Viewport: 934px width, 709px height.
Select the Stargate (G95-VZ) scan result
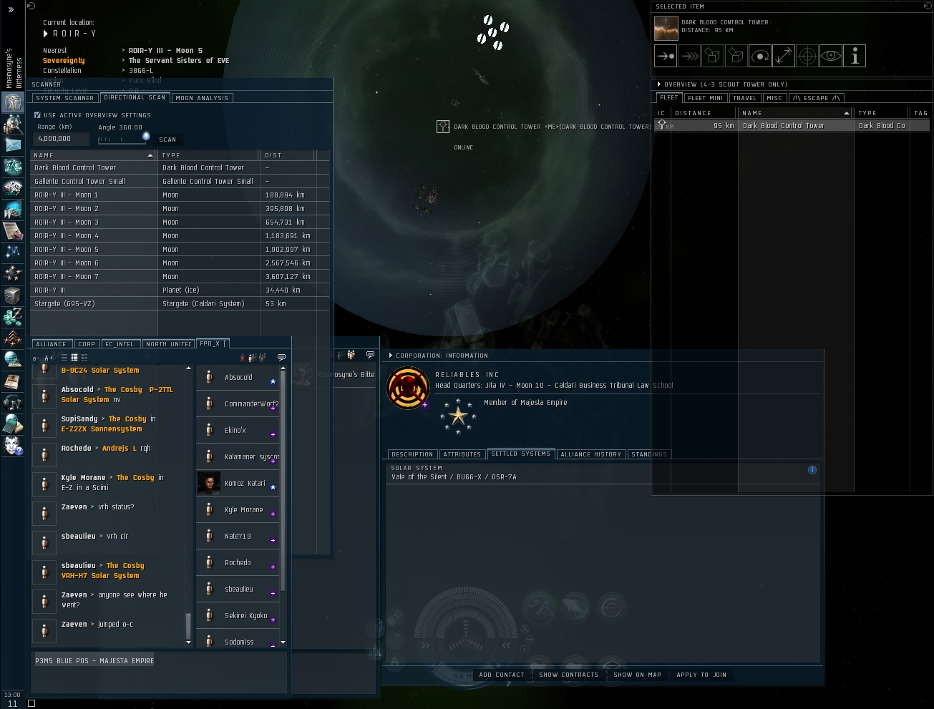(x=180, y=303)
